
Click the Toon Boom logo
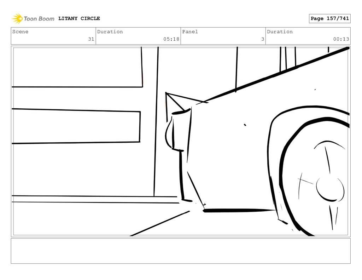[33, 18]
